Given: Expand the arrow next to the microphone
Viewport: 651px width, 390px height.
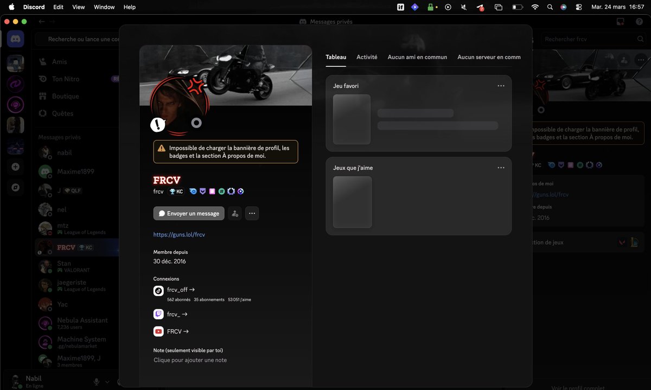Looking at the screenshot, I should click(x=107, y=382).
